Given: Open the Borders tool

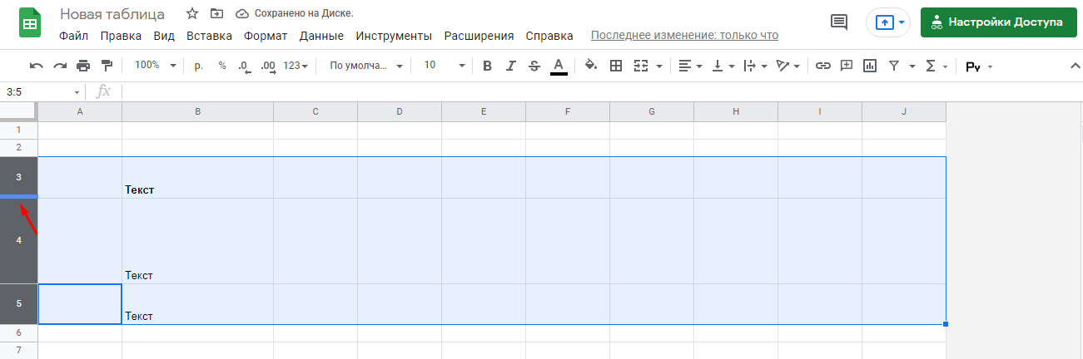Looking at the screenshot, I should 616,66.
